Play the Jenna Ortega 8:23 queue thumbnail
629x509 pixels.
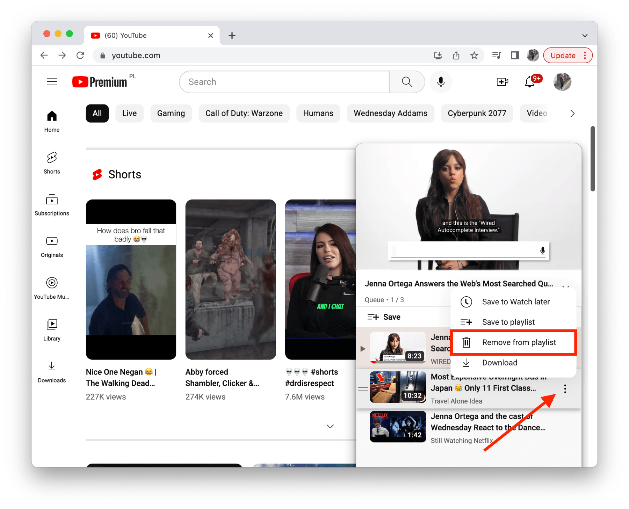398,348
